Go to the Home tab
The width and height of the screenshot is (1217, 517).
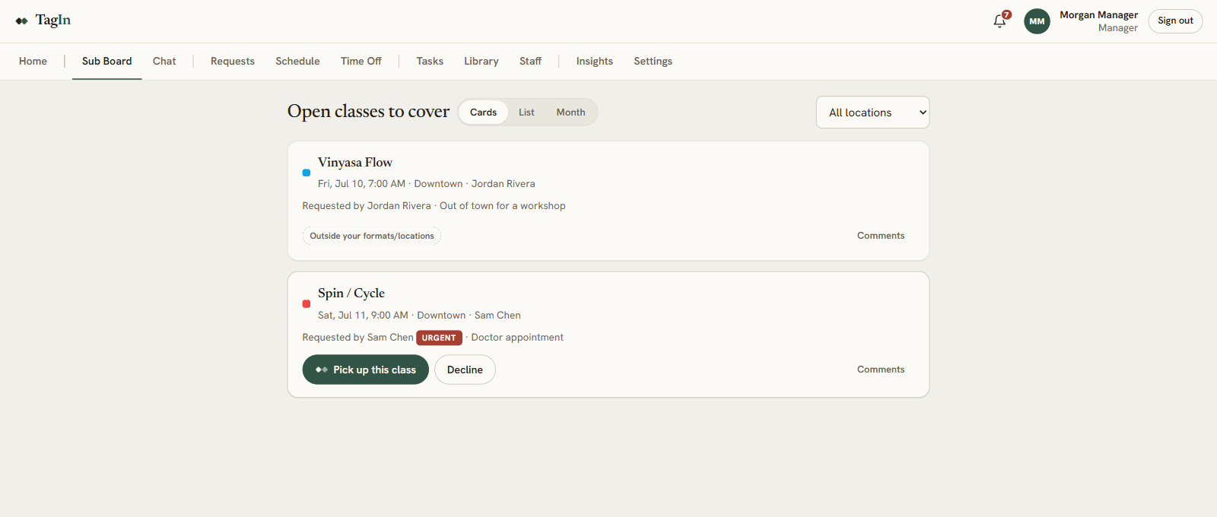tap(33, 62)
